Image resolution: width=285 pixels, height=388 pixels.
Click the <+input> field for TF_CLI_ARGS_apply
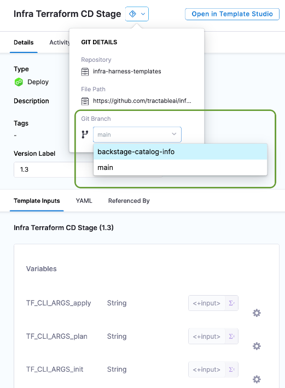(x=207, y=303)
